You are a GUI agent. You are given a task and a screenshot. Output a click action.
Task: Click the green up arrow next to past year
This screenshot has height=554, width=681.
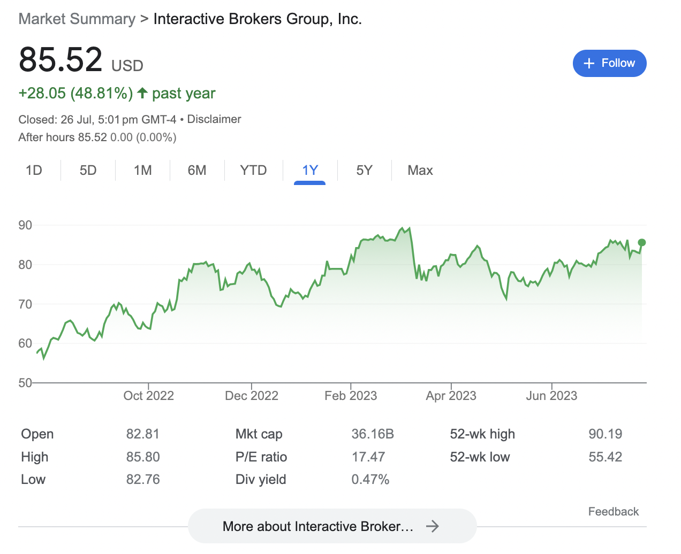click(142, 93)
